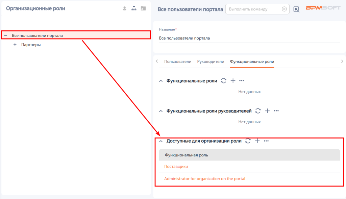
Task: Open the Поставщики role link
Action: coord(176,167)
